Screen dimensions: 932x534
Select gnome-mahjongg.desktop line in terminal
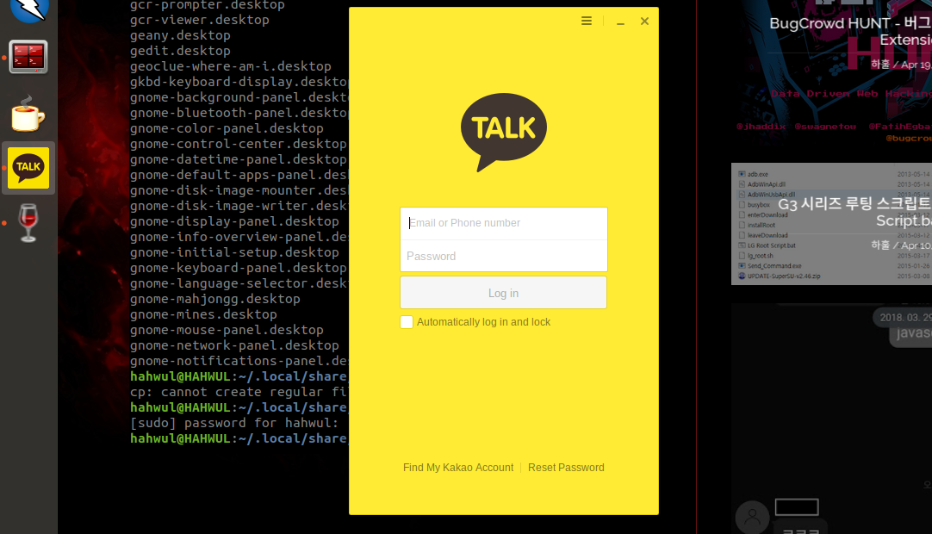(x=215, y=299)
